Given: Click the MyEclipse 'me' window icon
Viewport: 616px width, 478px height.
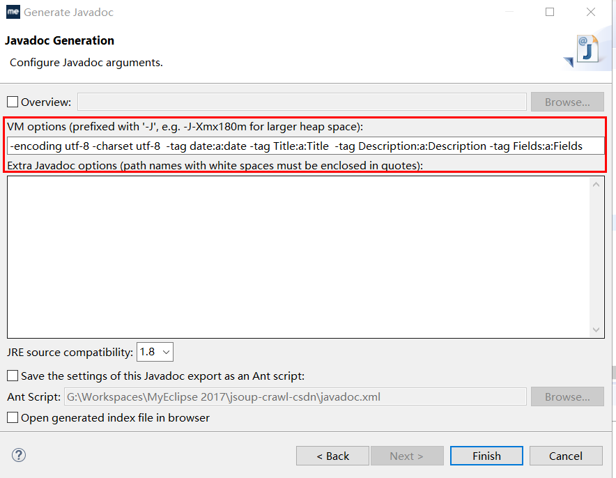Looking at the screenshot, I should [13, 12].
